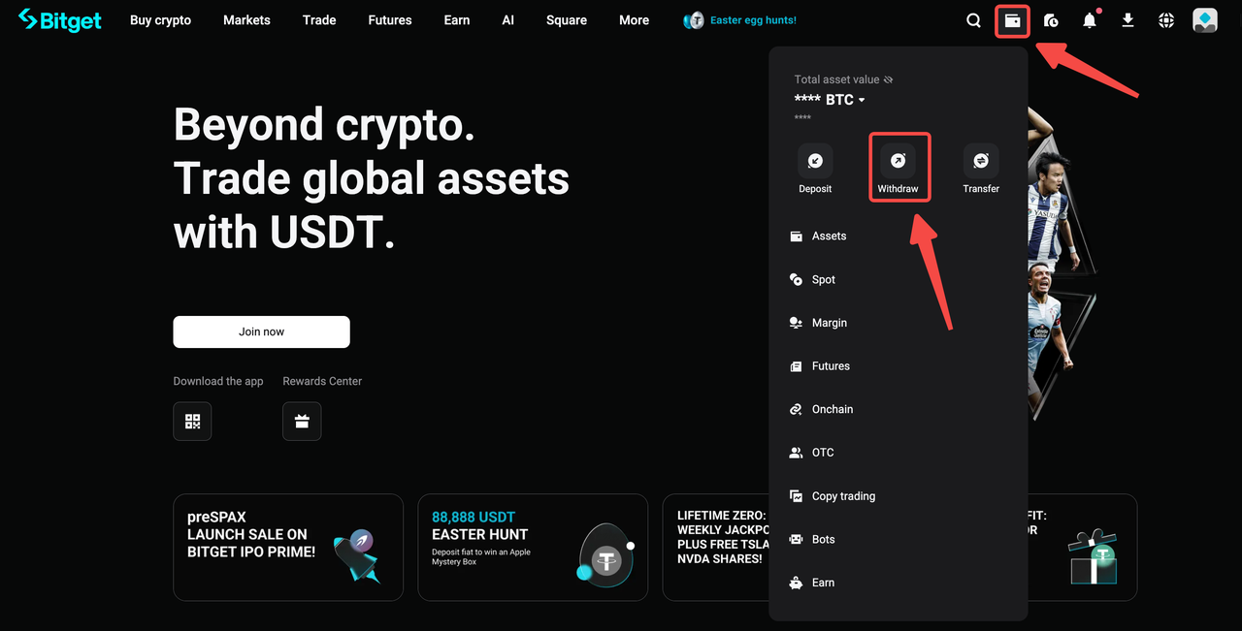Click the Easter egg hunts banner

click(x=740, y=19)
